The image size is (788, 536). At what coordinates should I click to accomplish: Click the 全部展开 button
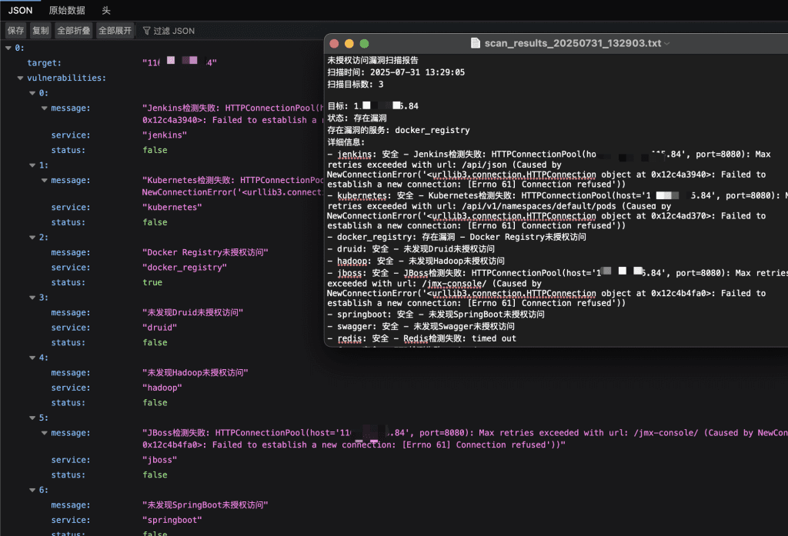pos(115,31)
